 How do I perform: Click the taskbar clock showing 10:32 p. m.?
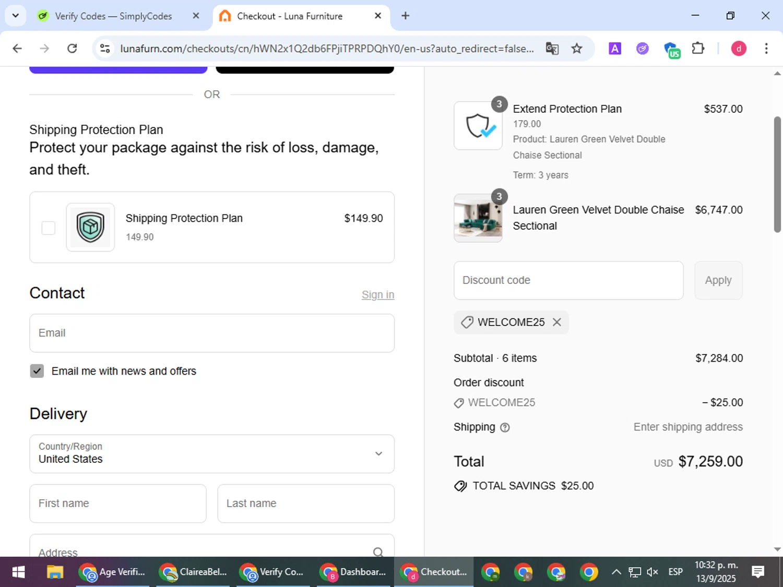[x=716, y=572]
